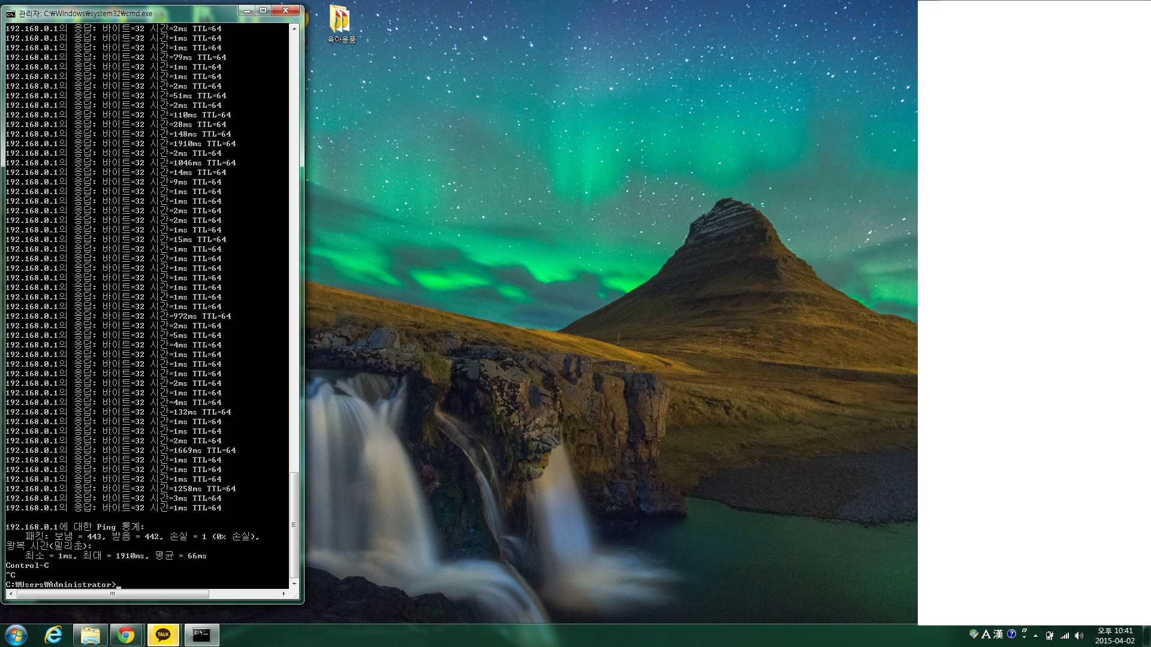
Task: Click the cmd vertical scrollbar down arrow
Action: coord(294,584)
